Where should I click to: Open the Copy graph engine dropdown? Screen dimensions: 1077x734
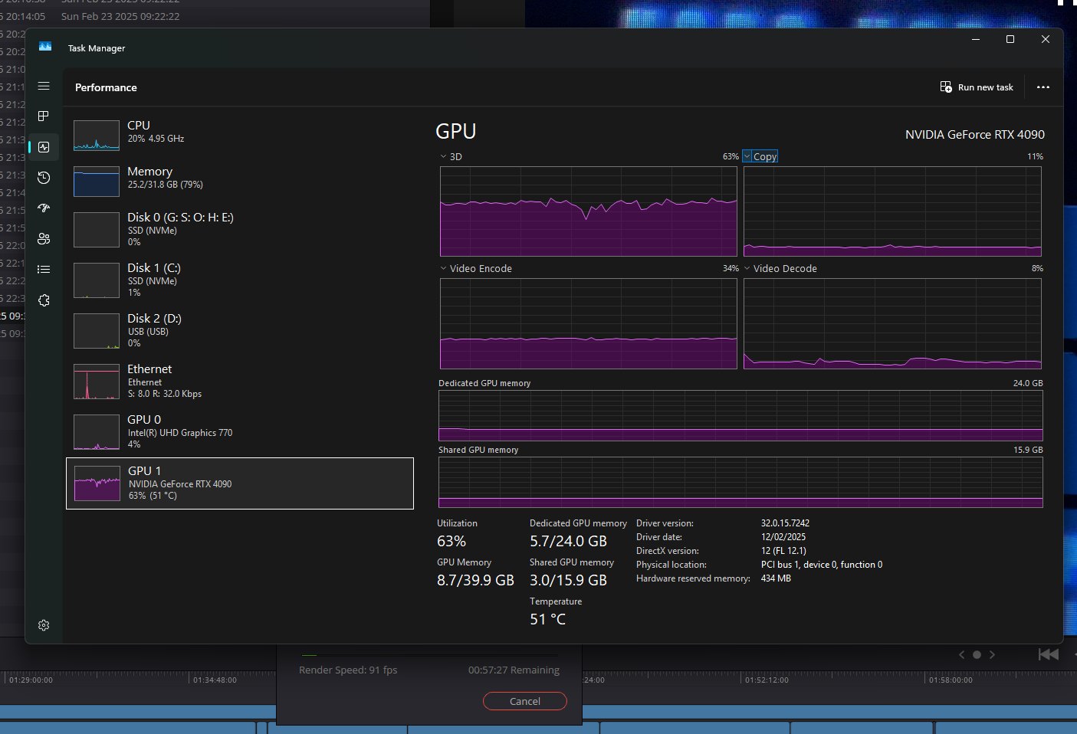747,156
